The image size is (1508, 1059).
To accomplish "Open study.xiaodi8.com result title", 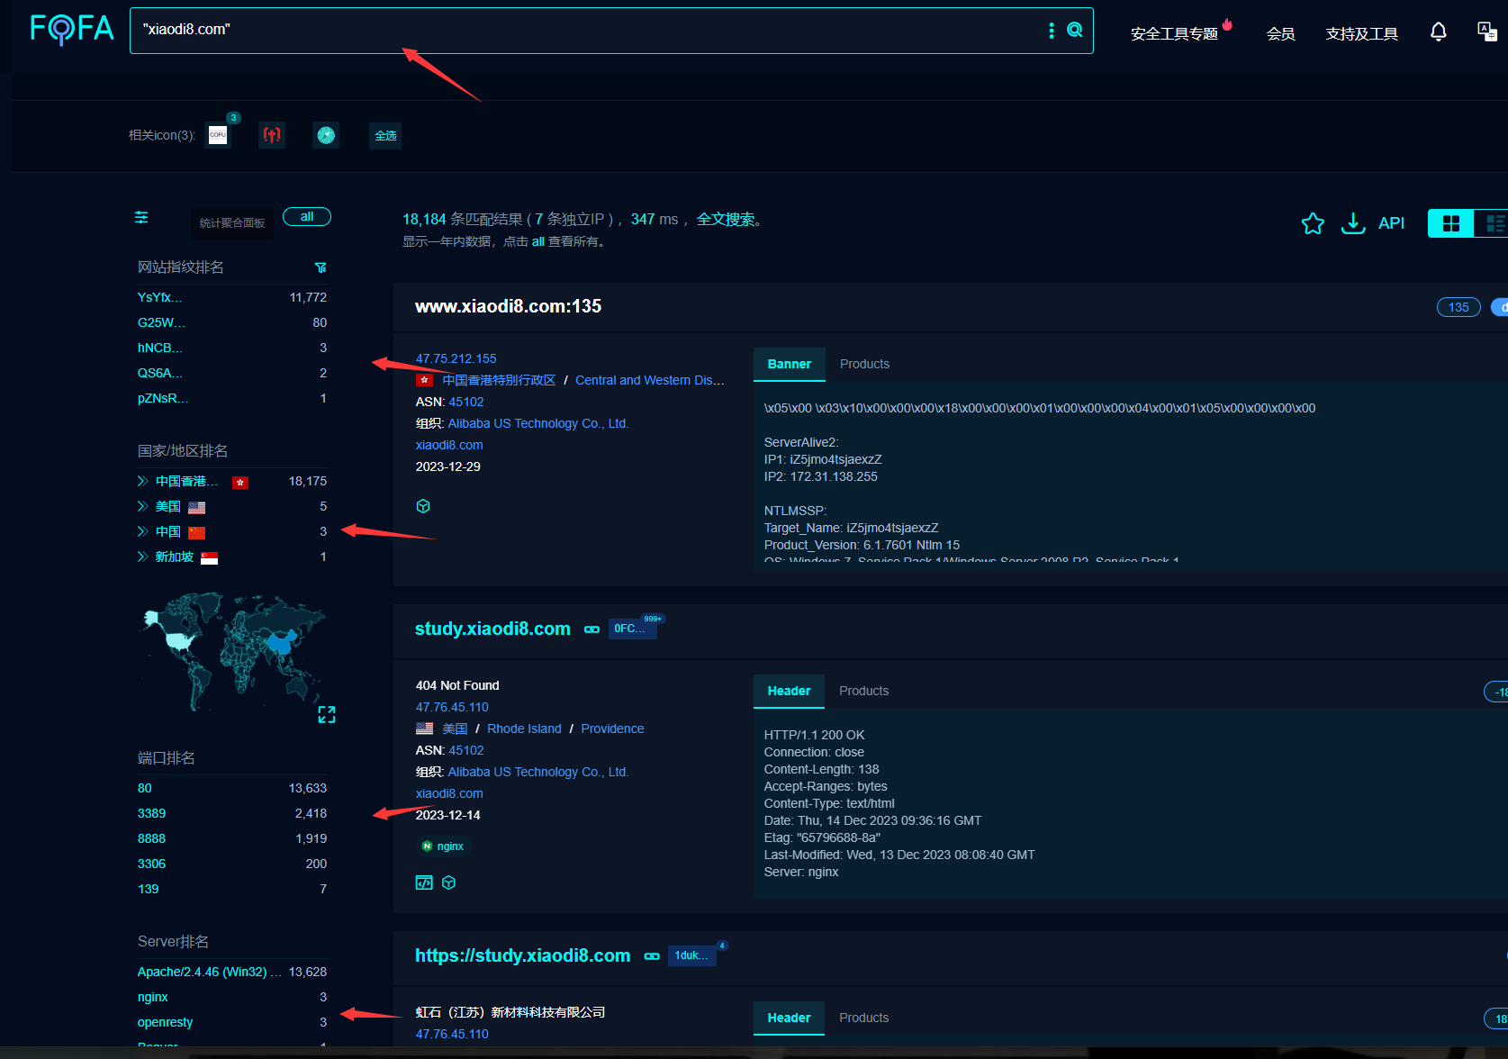I will pyautogui.click(x=492, y=629).
